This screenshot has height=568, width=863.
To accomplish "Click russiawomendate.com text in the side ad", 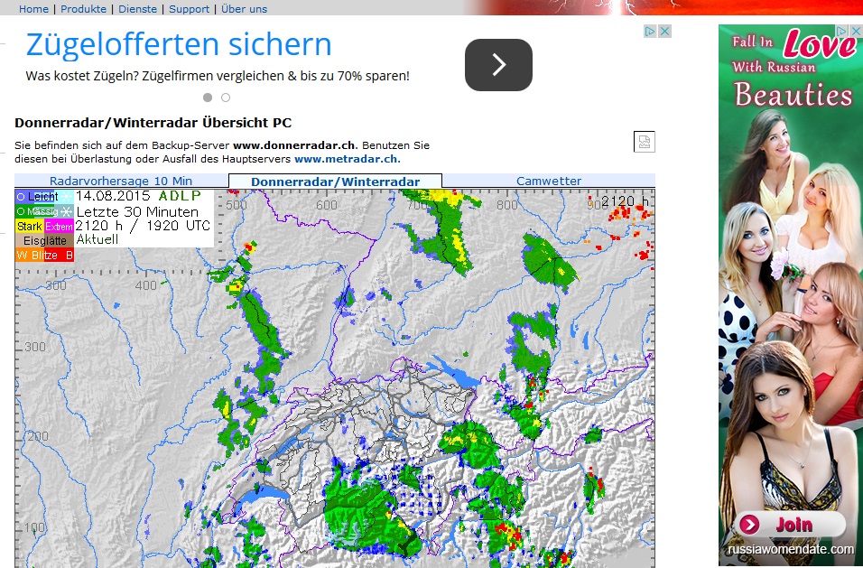I will (x=791, y=549).
